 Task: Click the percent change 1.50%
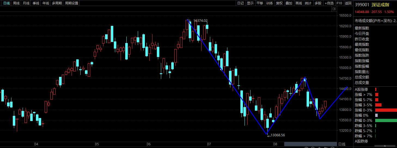389,12
